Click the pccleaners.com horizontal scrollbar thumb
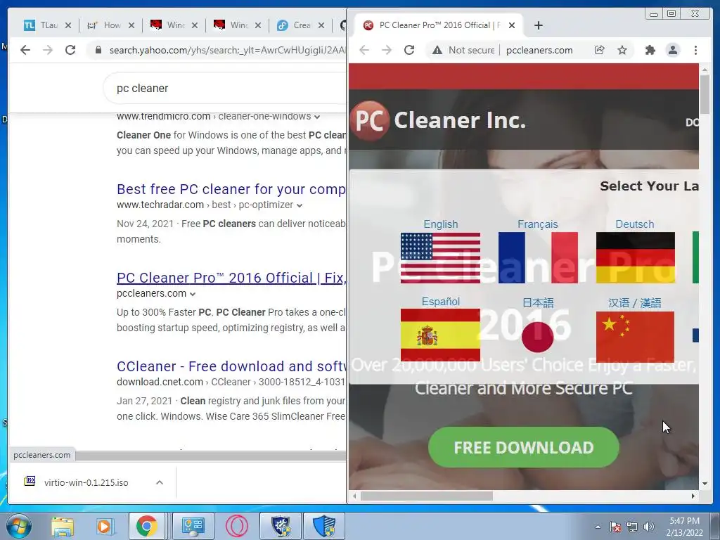 [x=427, y=496]
